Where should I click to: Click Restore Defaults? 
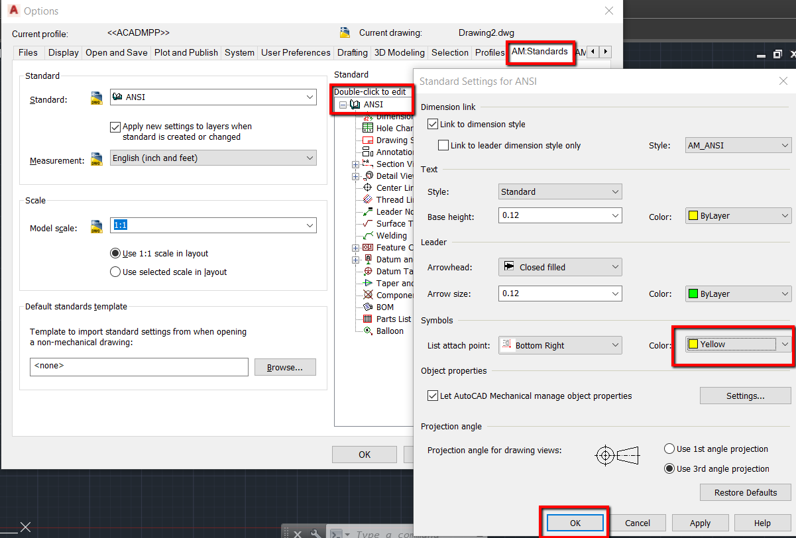click(745, 492)
